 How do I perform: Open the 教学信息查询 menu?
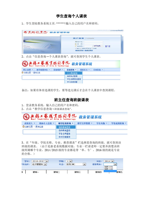pos(65,123)
